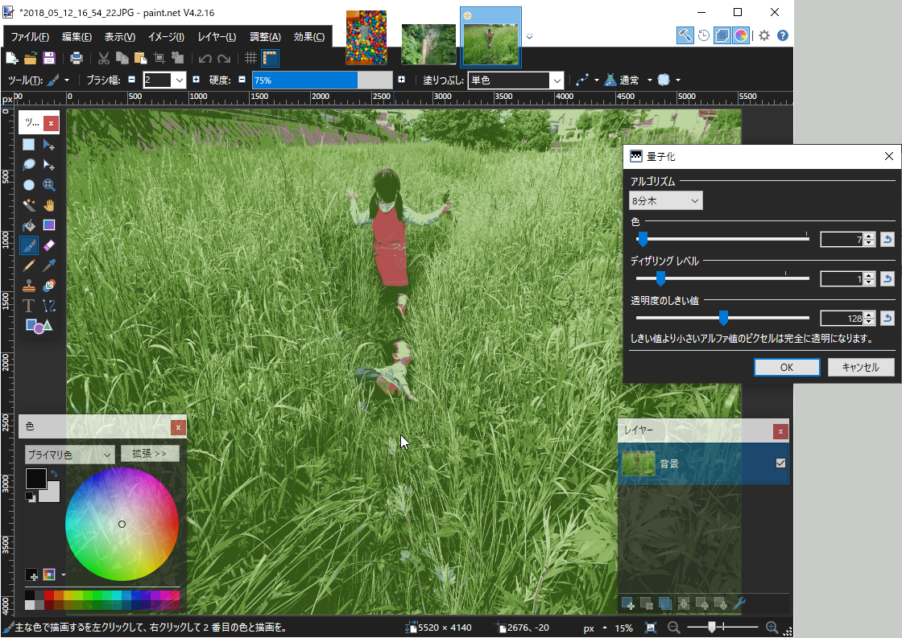Select the Line/Curve tool
The width and height of the screenshot is (902, 638).
click(x=49, y=306)
